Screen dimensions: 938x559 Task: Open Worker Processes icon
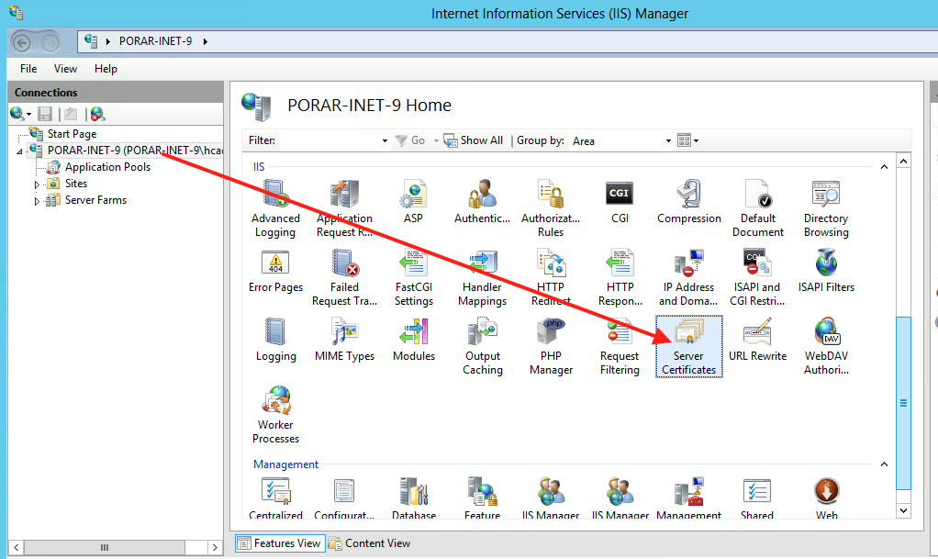click(x=275, y=414)
